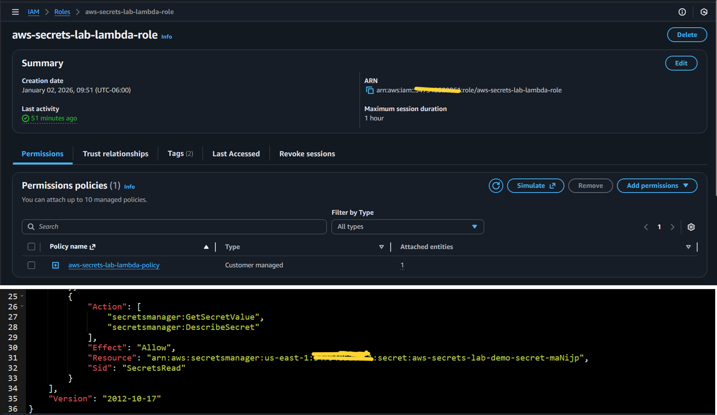Switch to the Trust relationships tab
The height and width of the screenshot is (415, 717).
point(116,154)
